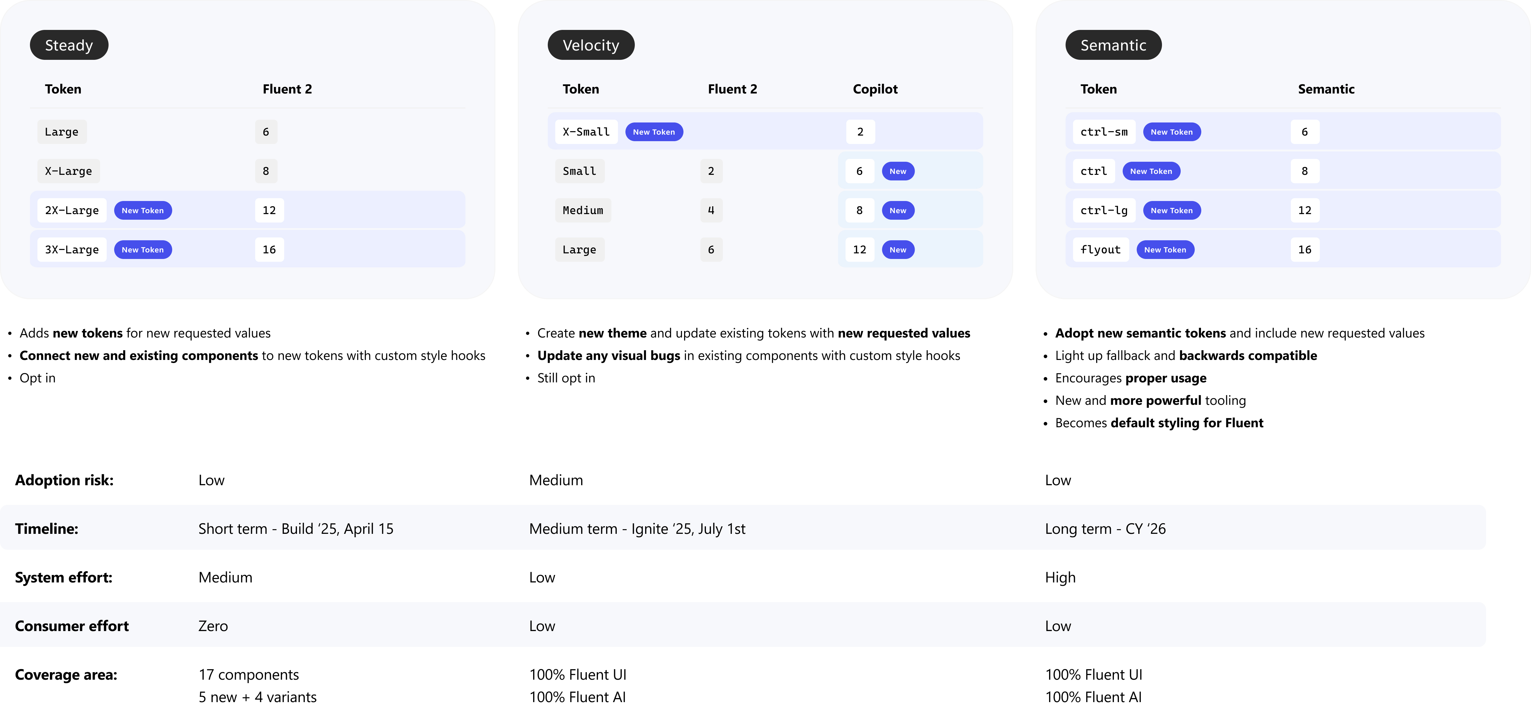Click the 'Opt in' bullet

coord(37,378)
